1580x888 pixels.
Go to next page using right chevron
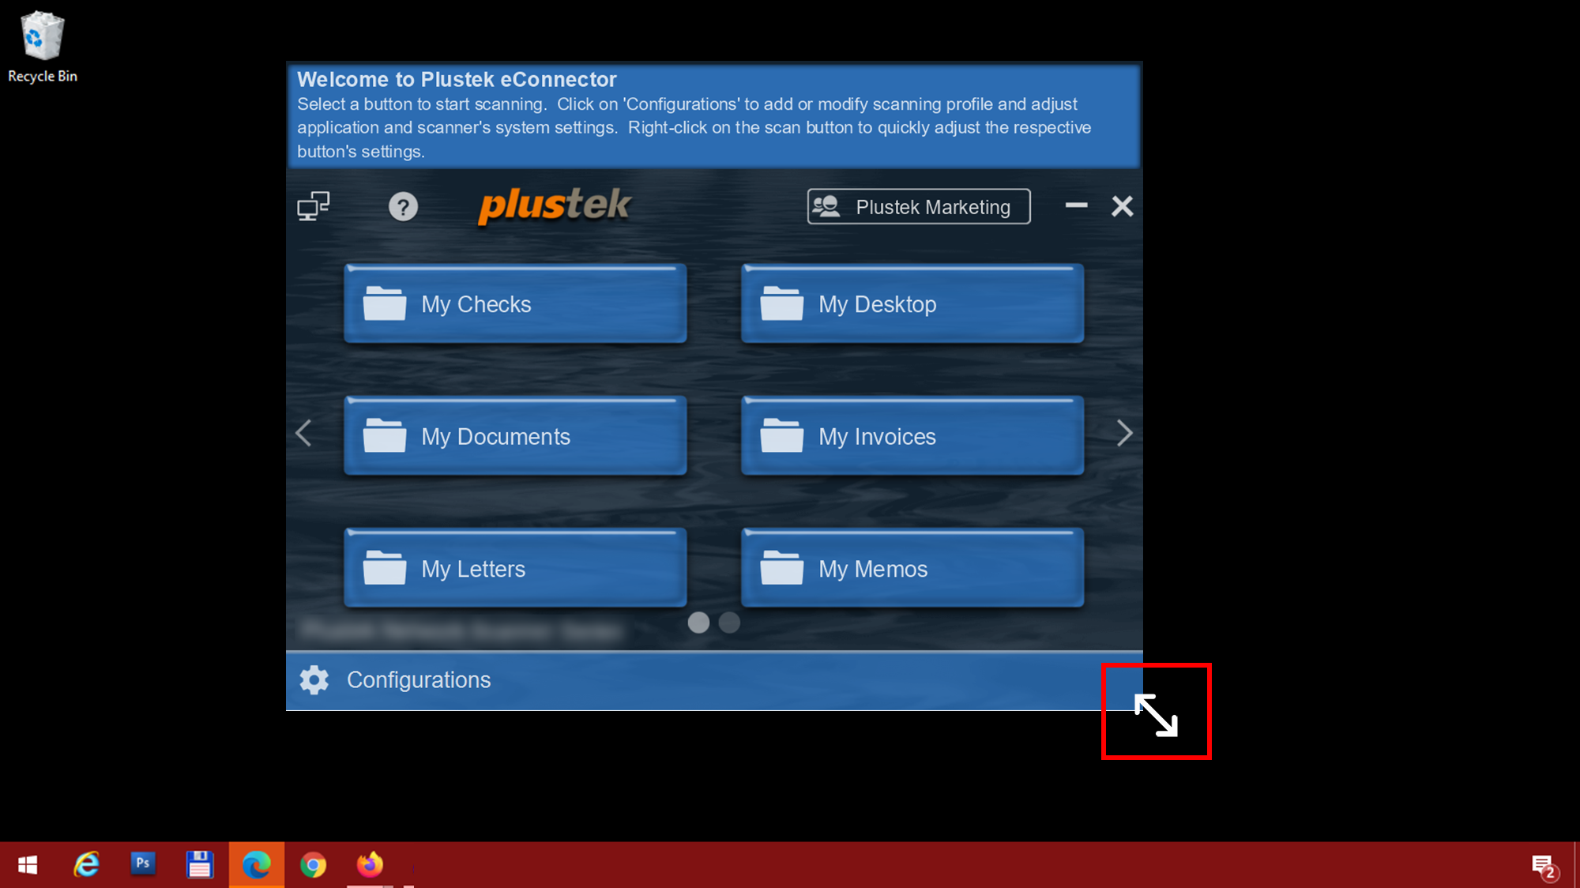point(1124,433)
